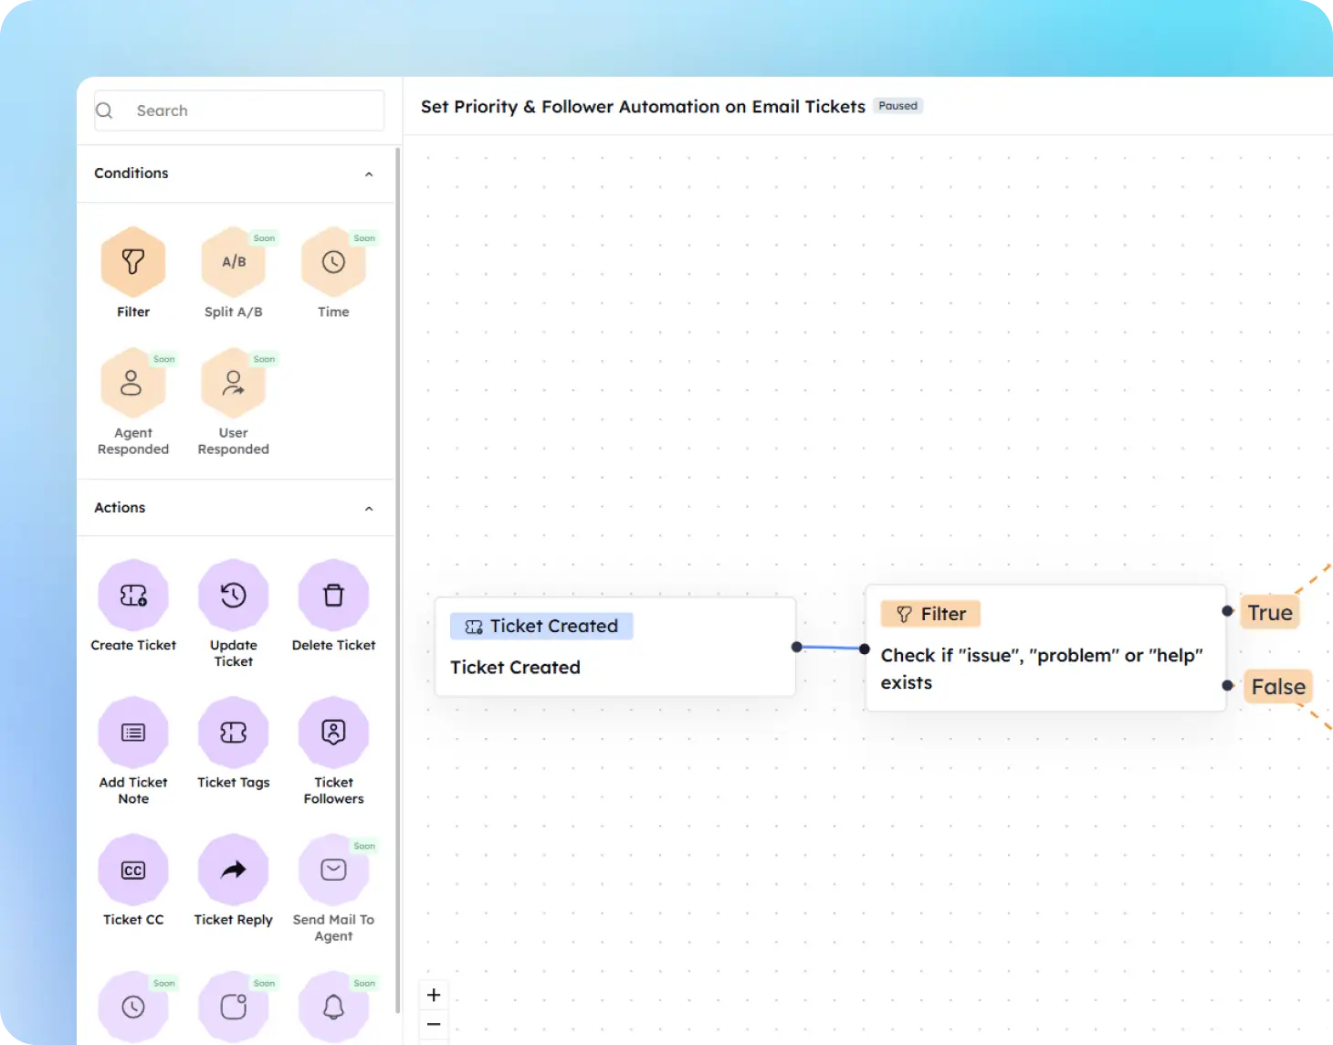Select the Filter condition node text

tap(1042, 669)
